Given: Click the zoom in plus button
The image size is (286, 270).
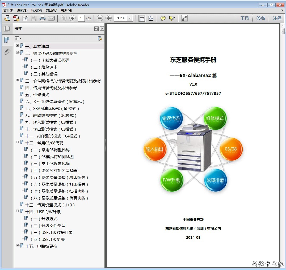Looking at the screenshot, I should pyautogui.click(x=108, y=18).
